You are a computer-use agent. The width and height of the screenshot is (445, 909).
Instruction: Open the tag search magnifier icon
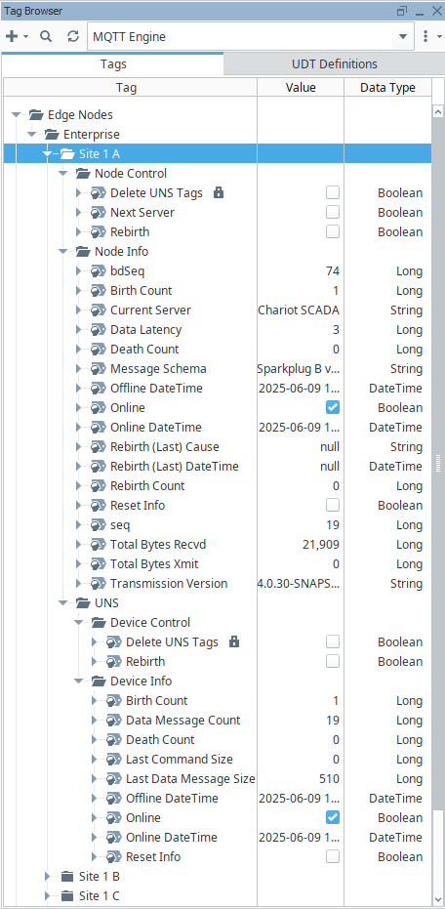point(46,36)
